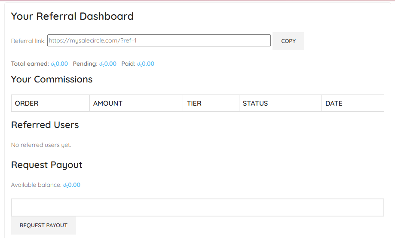Click the 'Referral link:' label

(28, 41)
